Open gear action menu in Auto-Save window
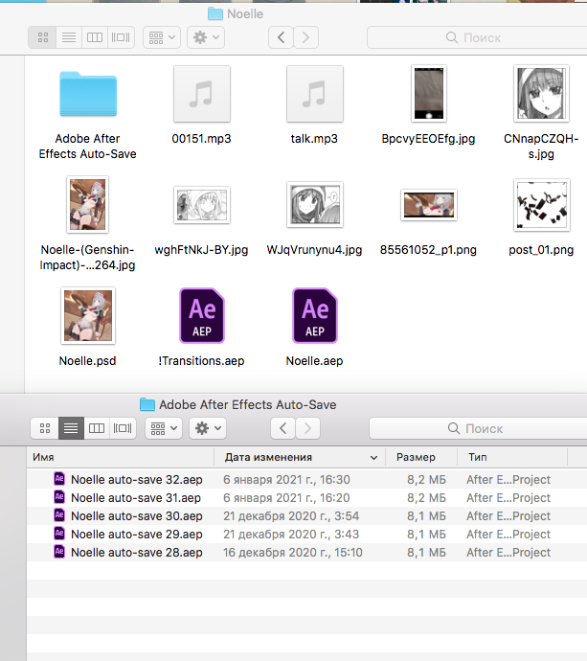587x661 pixels. [x=208, y=428]
